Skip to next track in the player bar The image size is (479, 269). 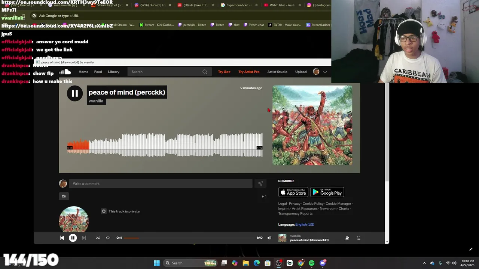(x=84, y=238)
